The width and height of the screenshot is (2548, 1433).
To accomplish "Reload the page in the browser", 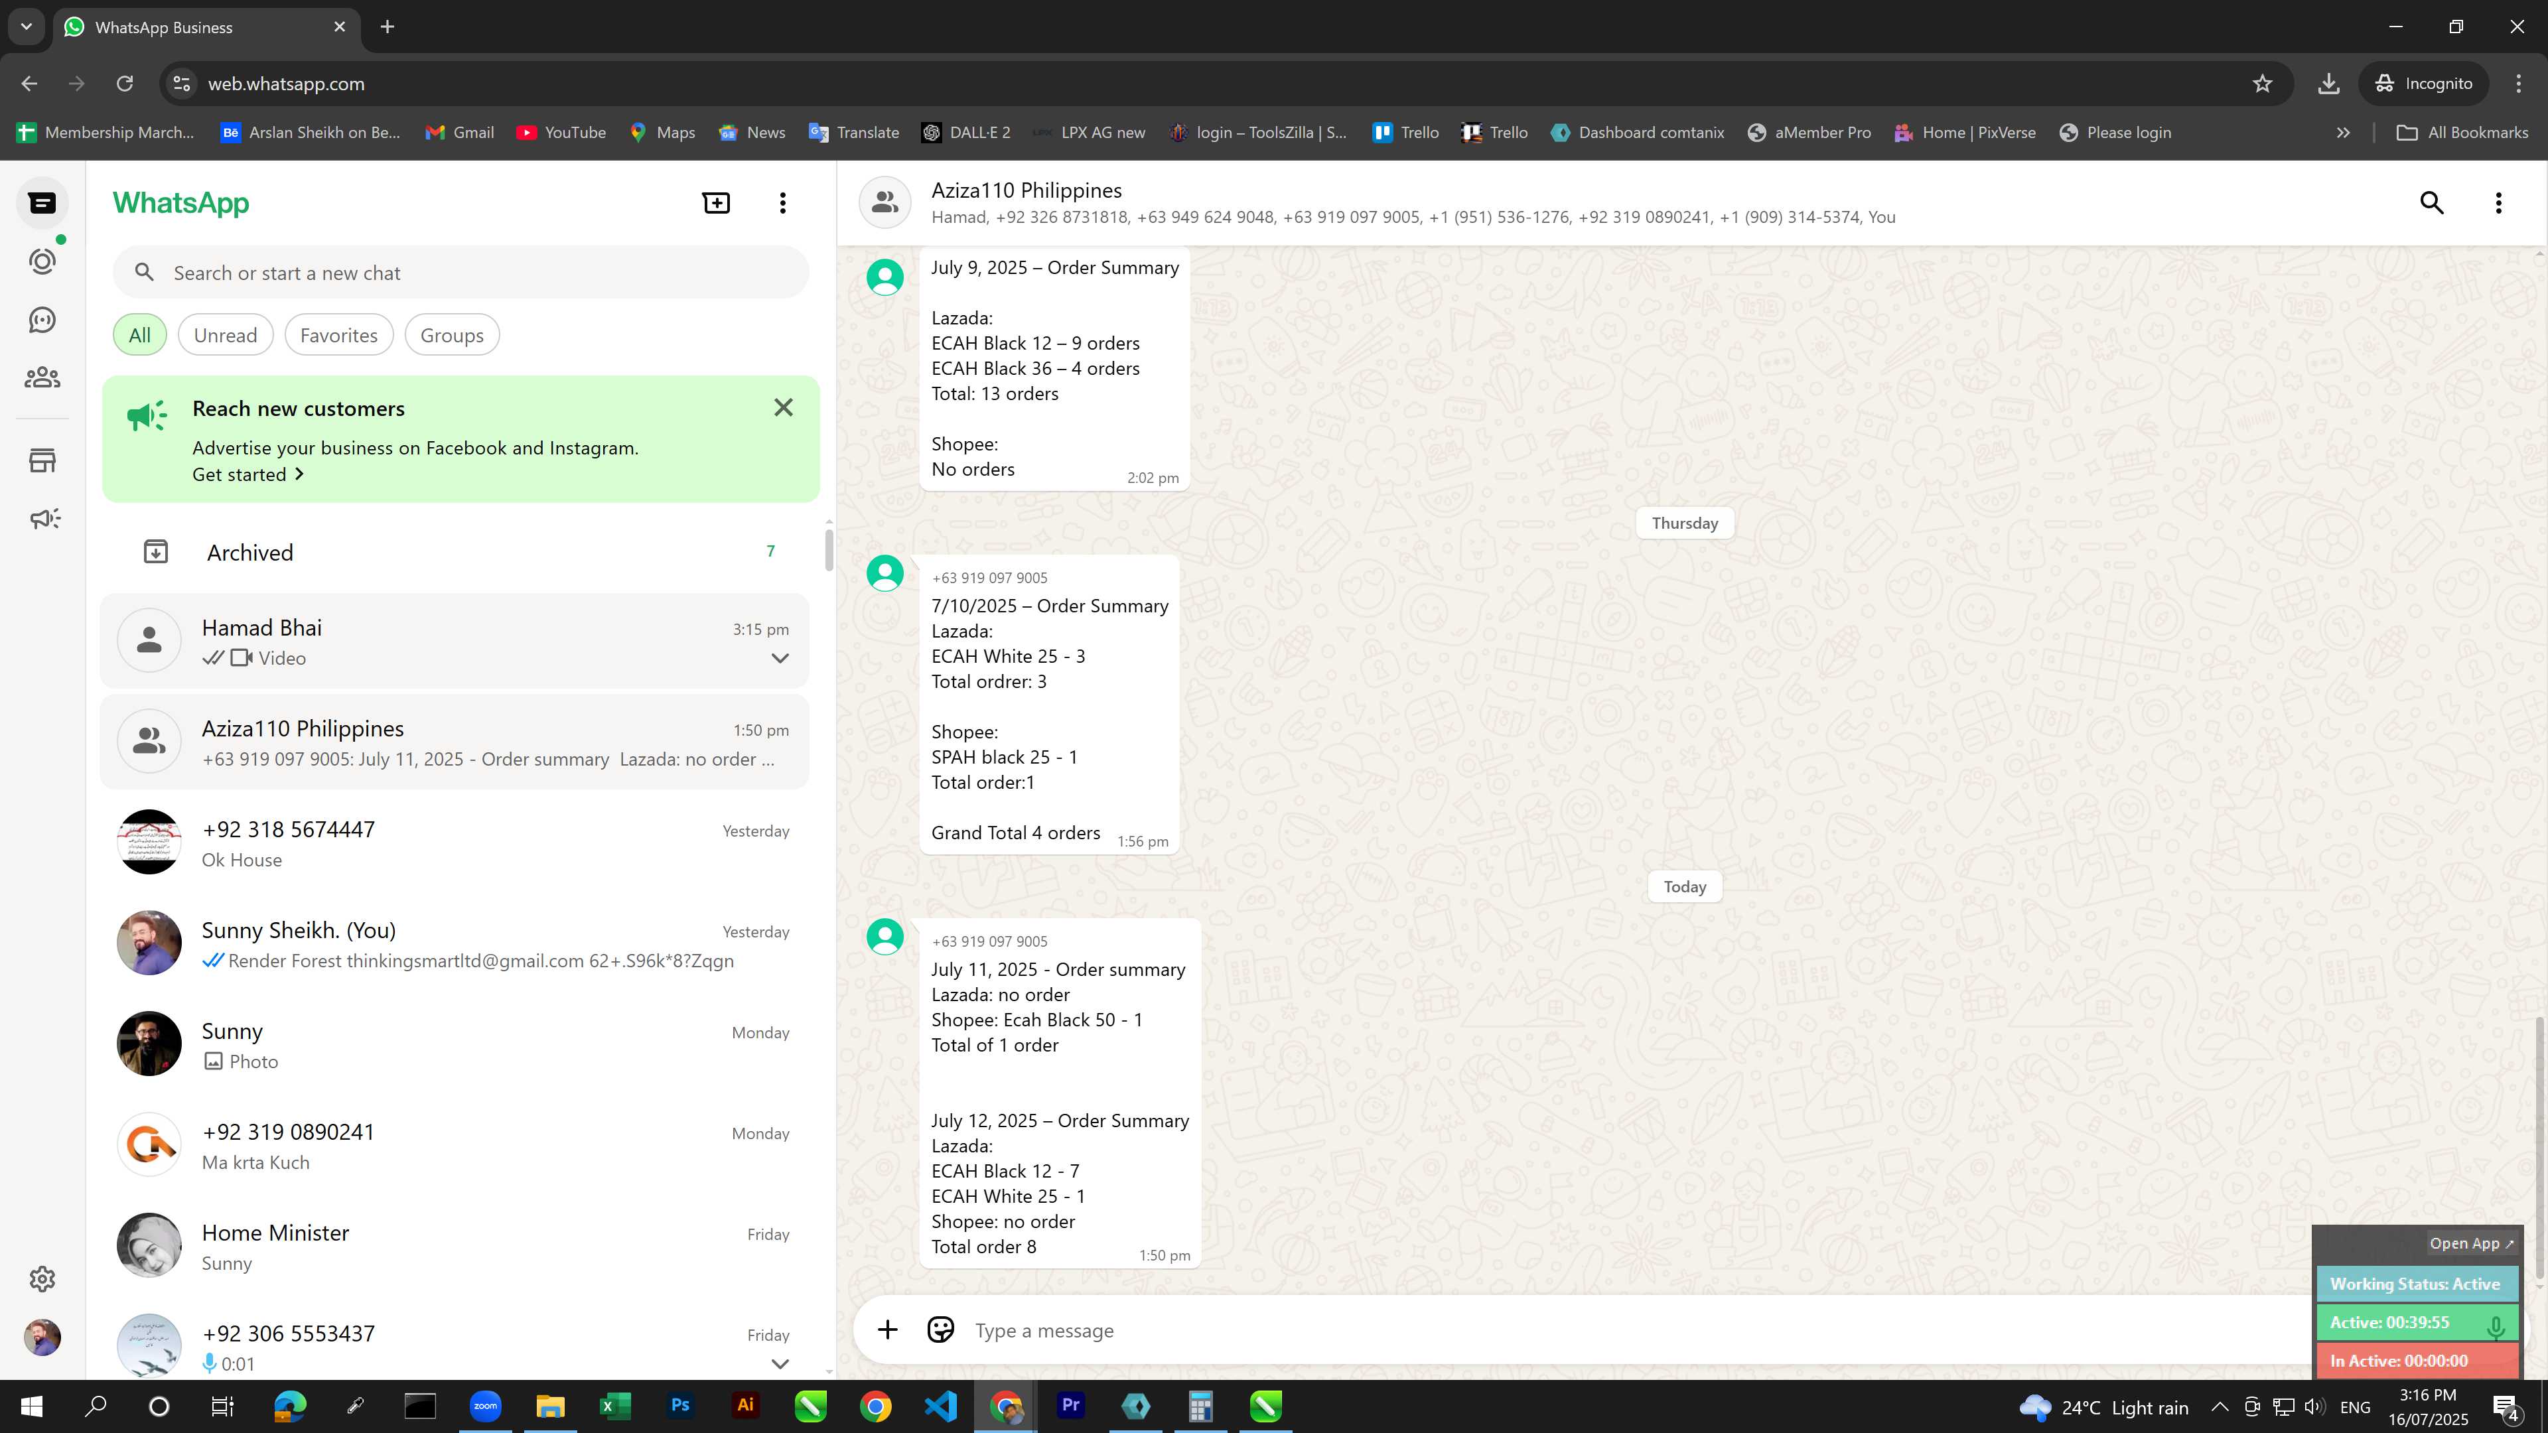I will pyautogui.click(x=125, y=84).
